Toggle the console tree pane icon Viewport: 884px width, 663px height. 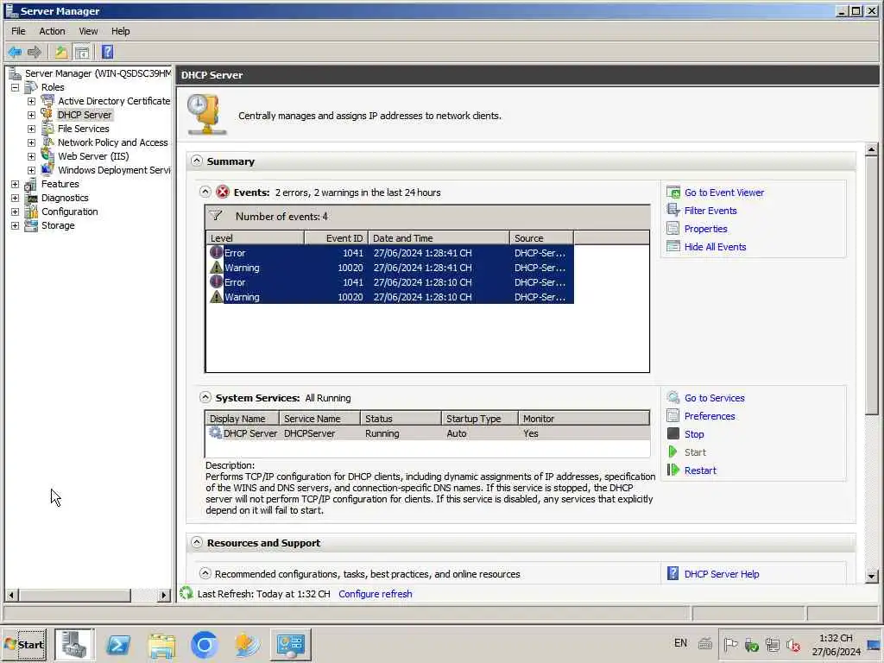click(82, 53)
